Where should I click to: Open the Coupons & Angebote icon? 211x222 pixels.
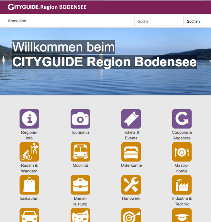(182, 119)
